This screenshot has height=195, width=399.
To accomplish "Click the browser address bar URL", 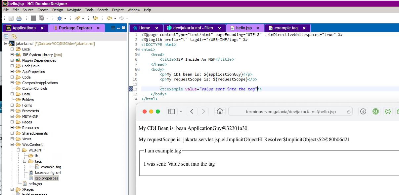I will tap(290, 112).
